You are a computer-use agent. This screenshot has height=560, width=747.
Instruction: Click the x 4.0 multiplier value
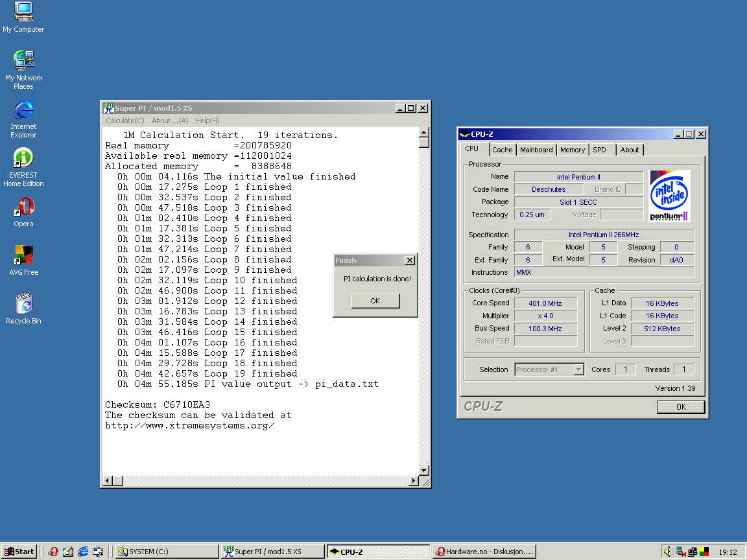tap(545, 316)
